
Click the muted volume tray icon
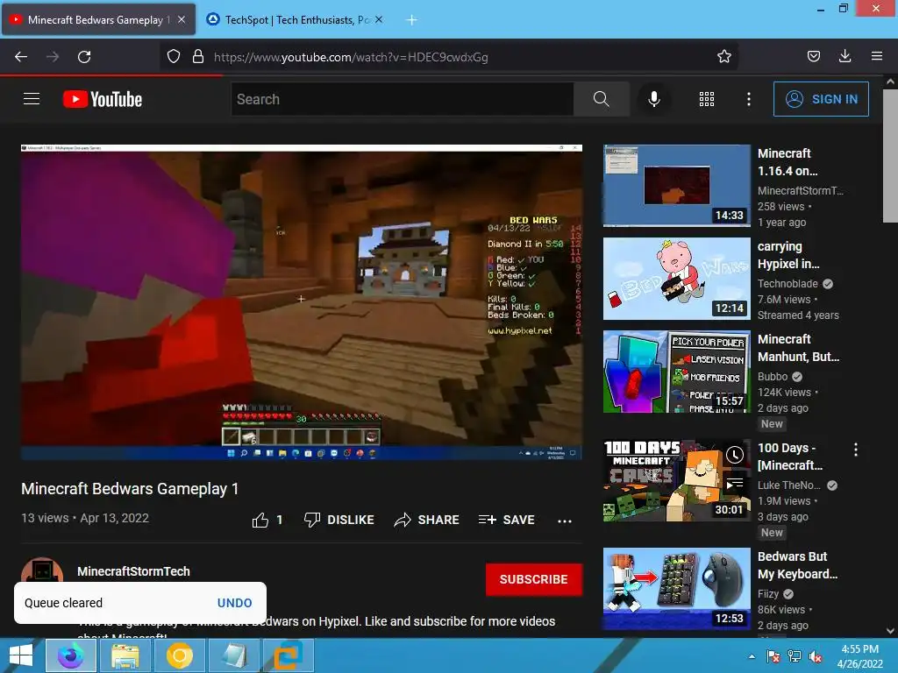click(816, 656)
